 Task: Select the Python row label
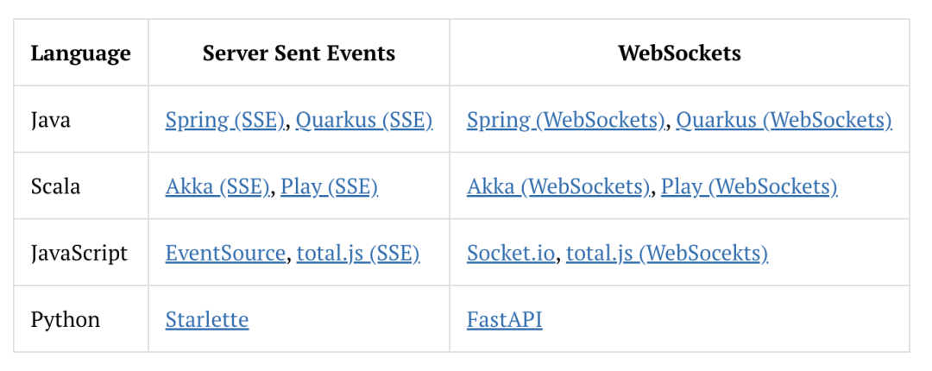[66, 319]
